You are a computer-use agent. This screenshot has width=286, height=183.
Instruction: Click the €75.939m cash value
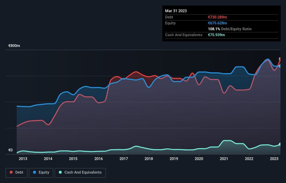point(216,35)
